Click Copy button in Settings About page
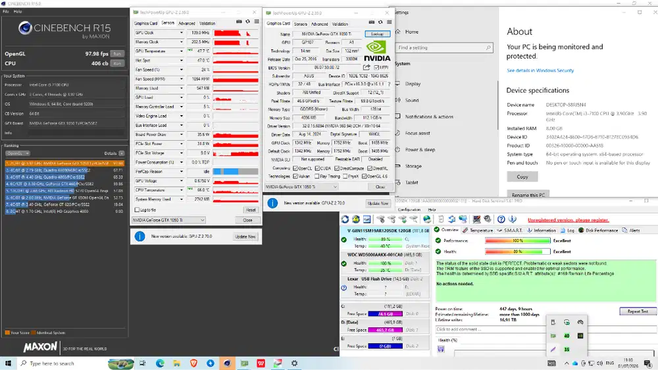The height and width of the screenshot is (370, 658). 522,177
